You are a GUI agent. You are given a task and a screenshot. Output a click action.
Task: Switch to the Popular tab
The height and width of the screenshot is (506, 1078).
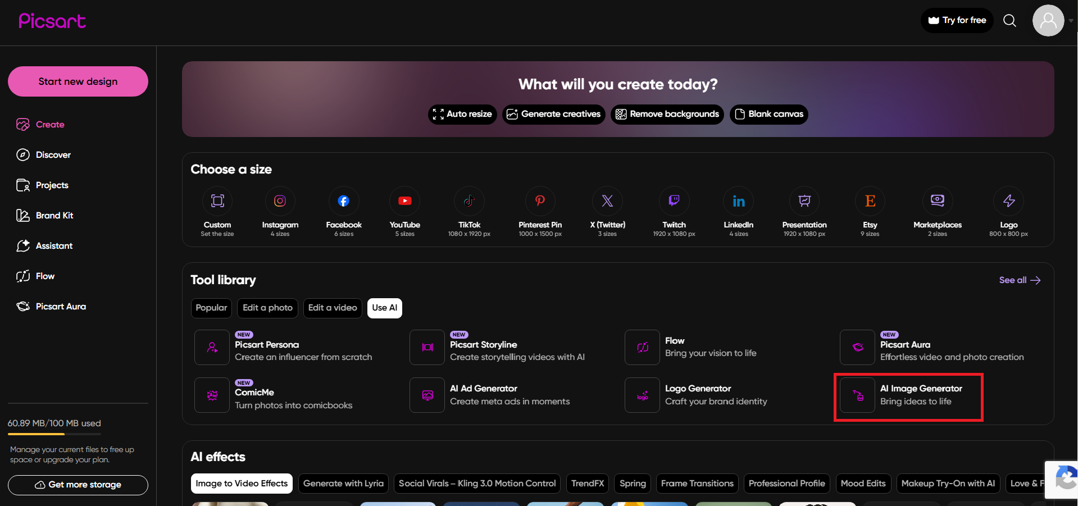point(211,308)
